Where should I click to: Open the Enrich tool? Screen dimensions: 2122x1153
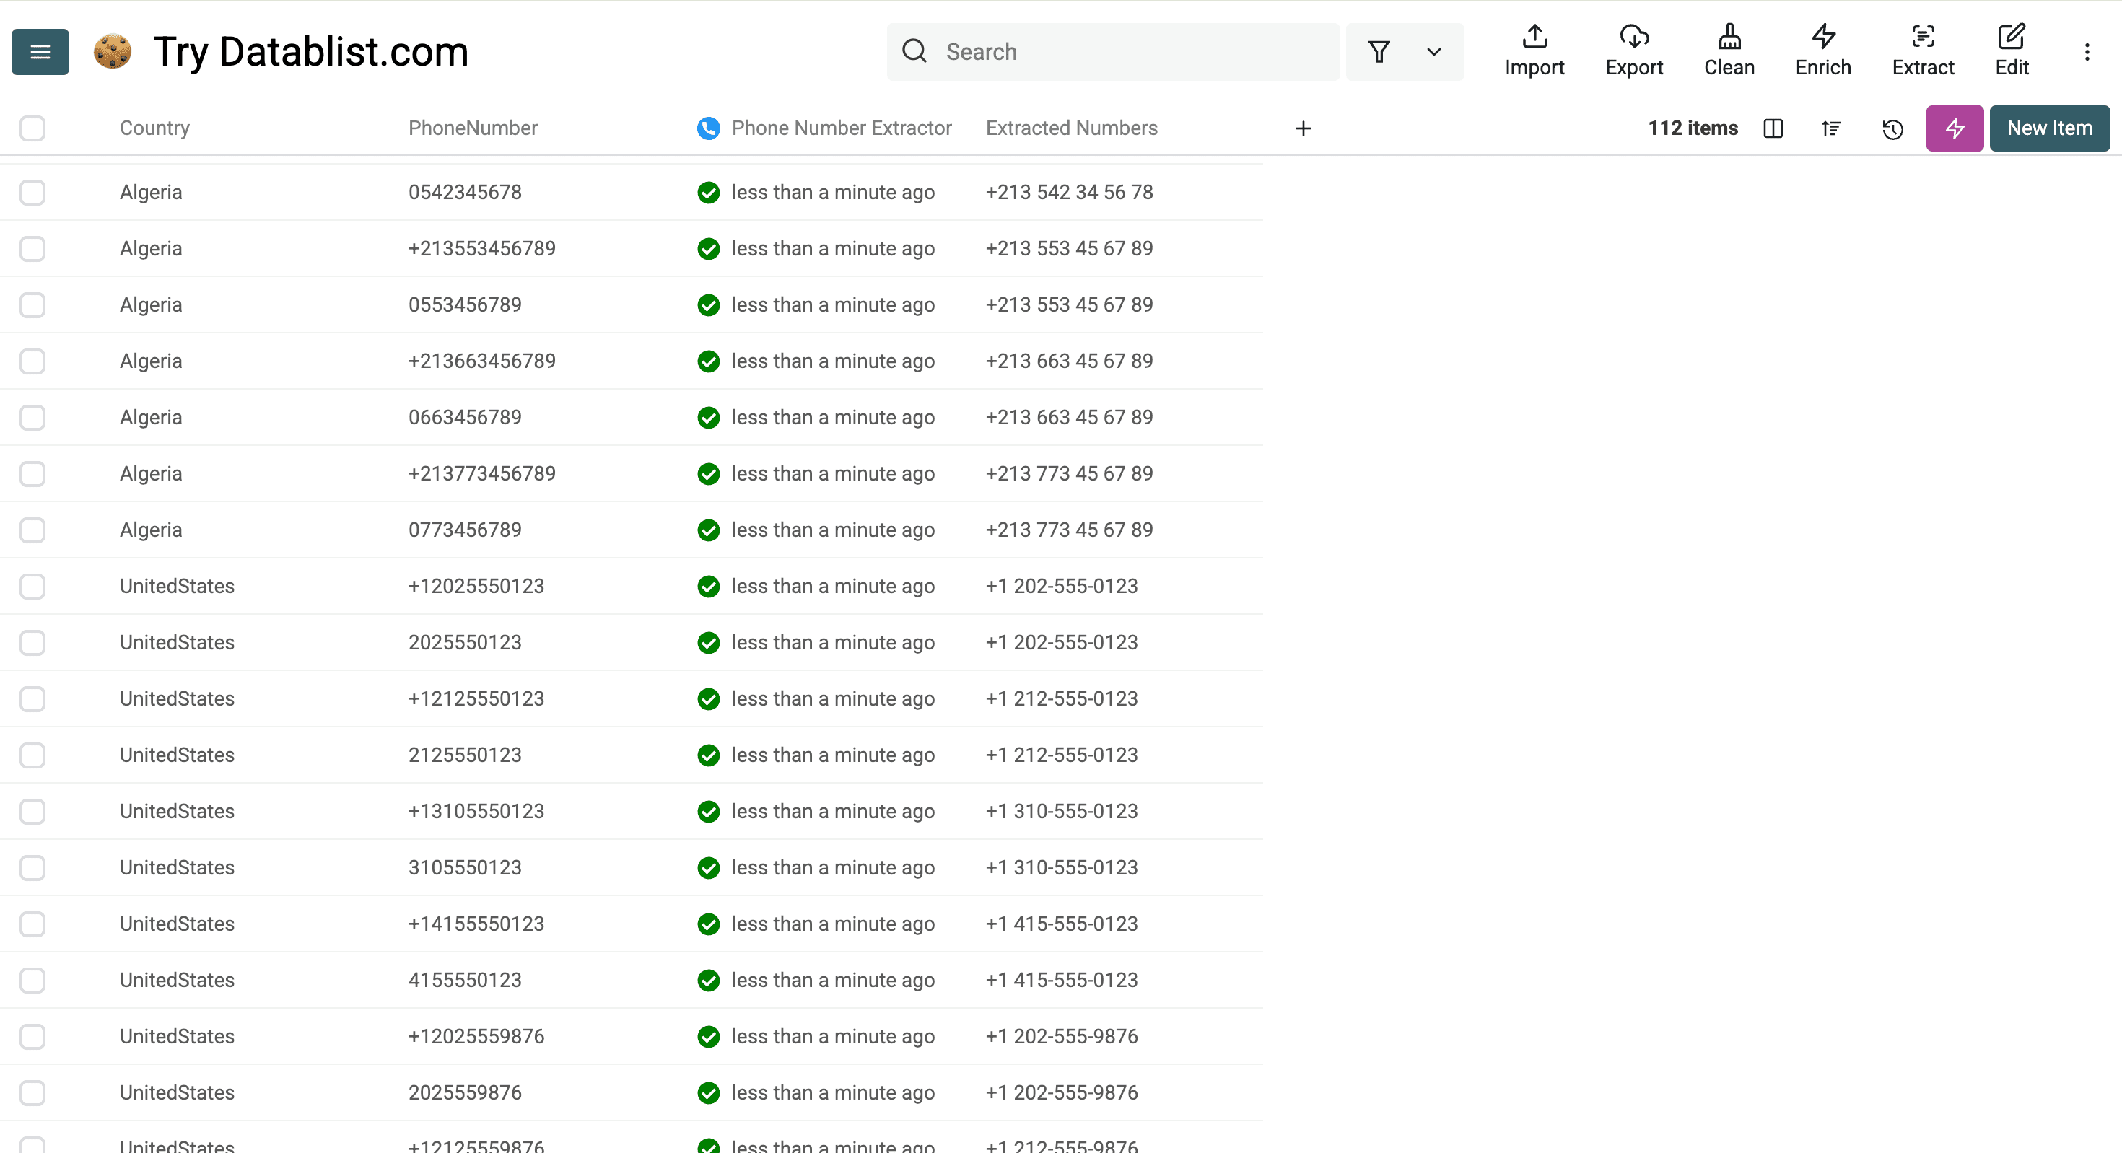tap(1822, 51)
